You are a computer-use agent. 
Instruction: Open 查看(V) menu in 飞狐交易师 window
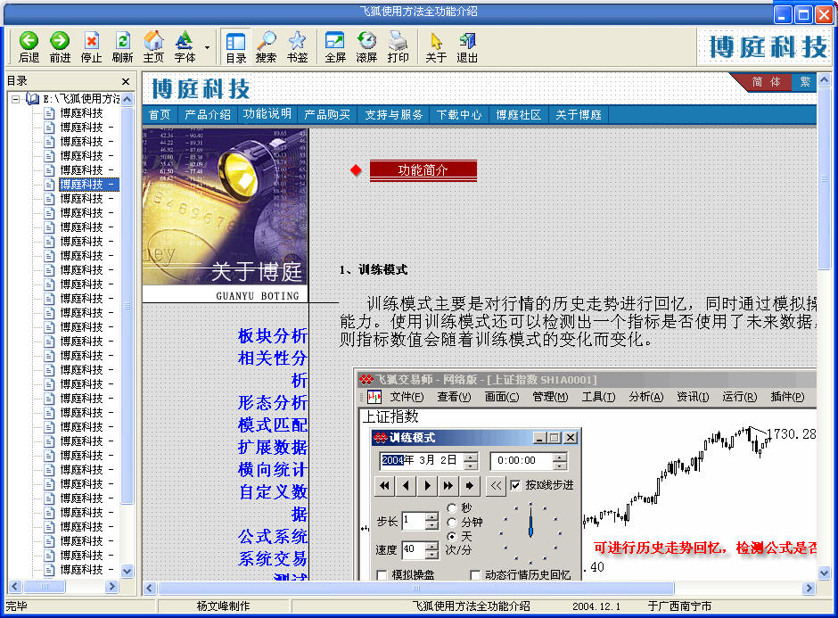[x=454, y=397]
